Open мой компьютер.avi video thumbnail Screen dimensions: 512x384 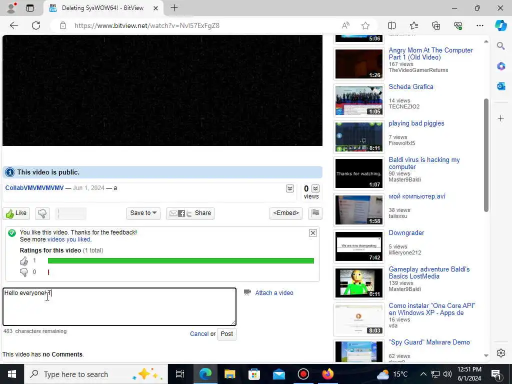click(x=359, y=210)
